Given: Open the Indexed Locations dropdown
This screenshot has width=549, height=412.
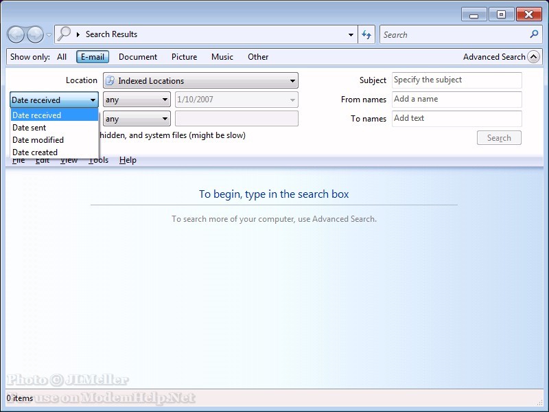Looking at the screenshot, I should coord(200,80).
